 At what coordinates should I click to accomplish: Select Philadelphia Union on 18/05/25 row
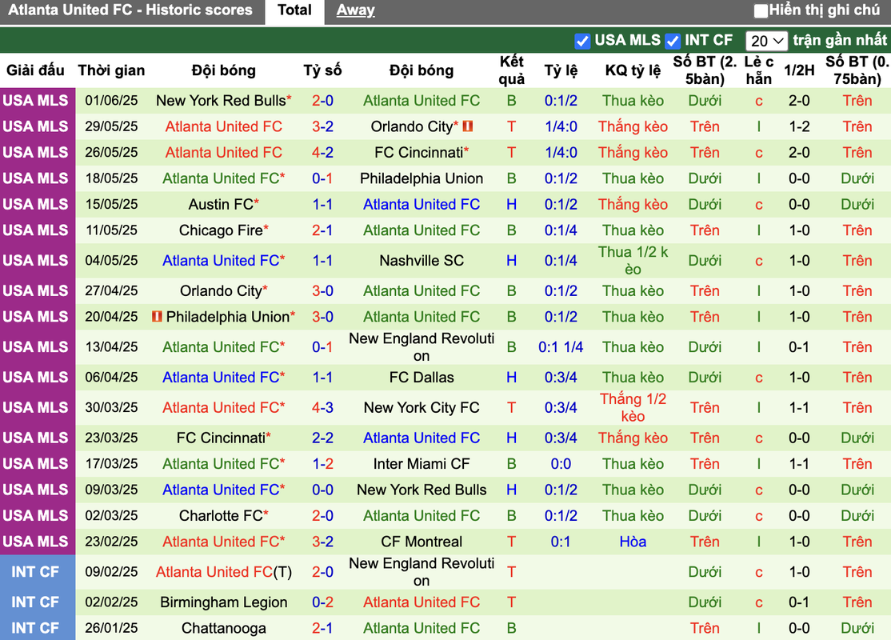click(x=422, y=178)
